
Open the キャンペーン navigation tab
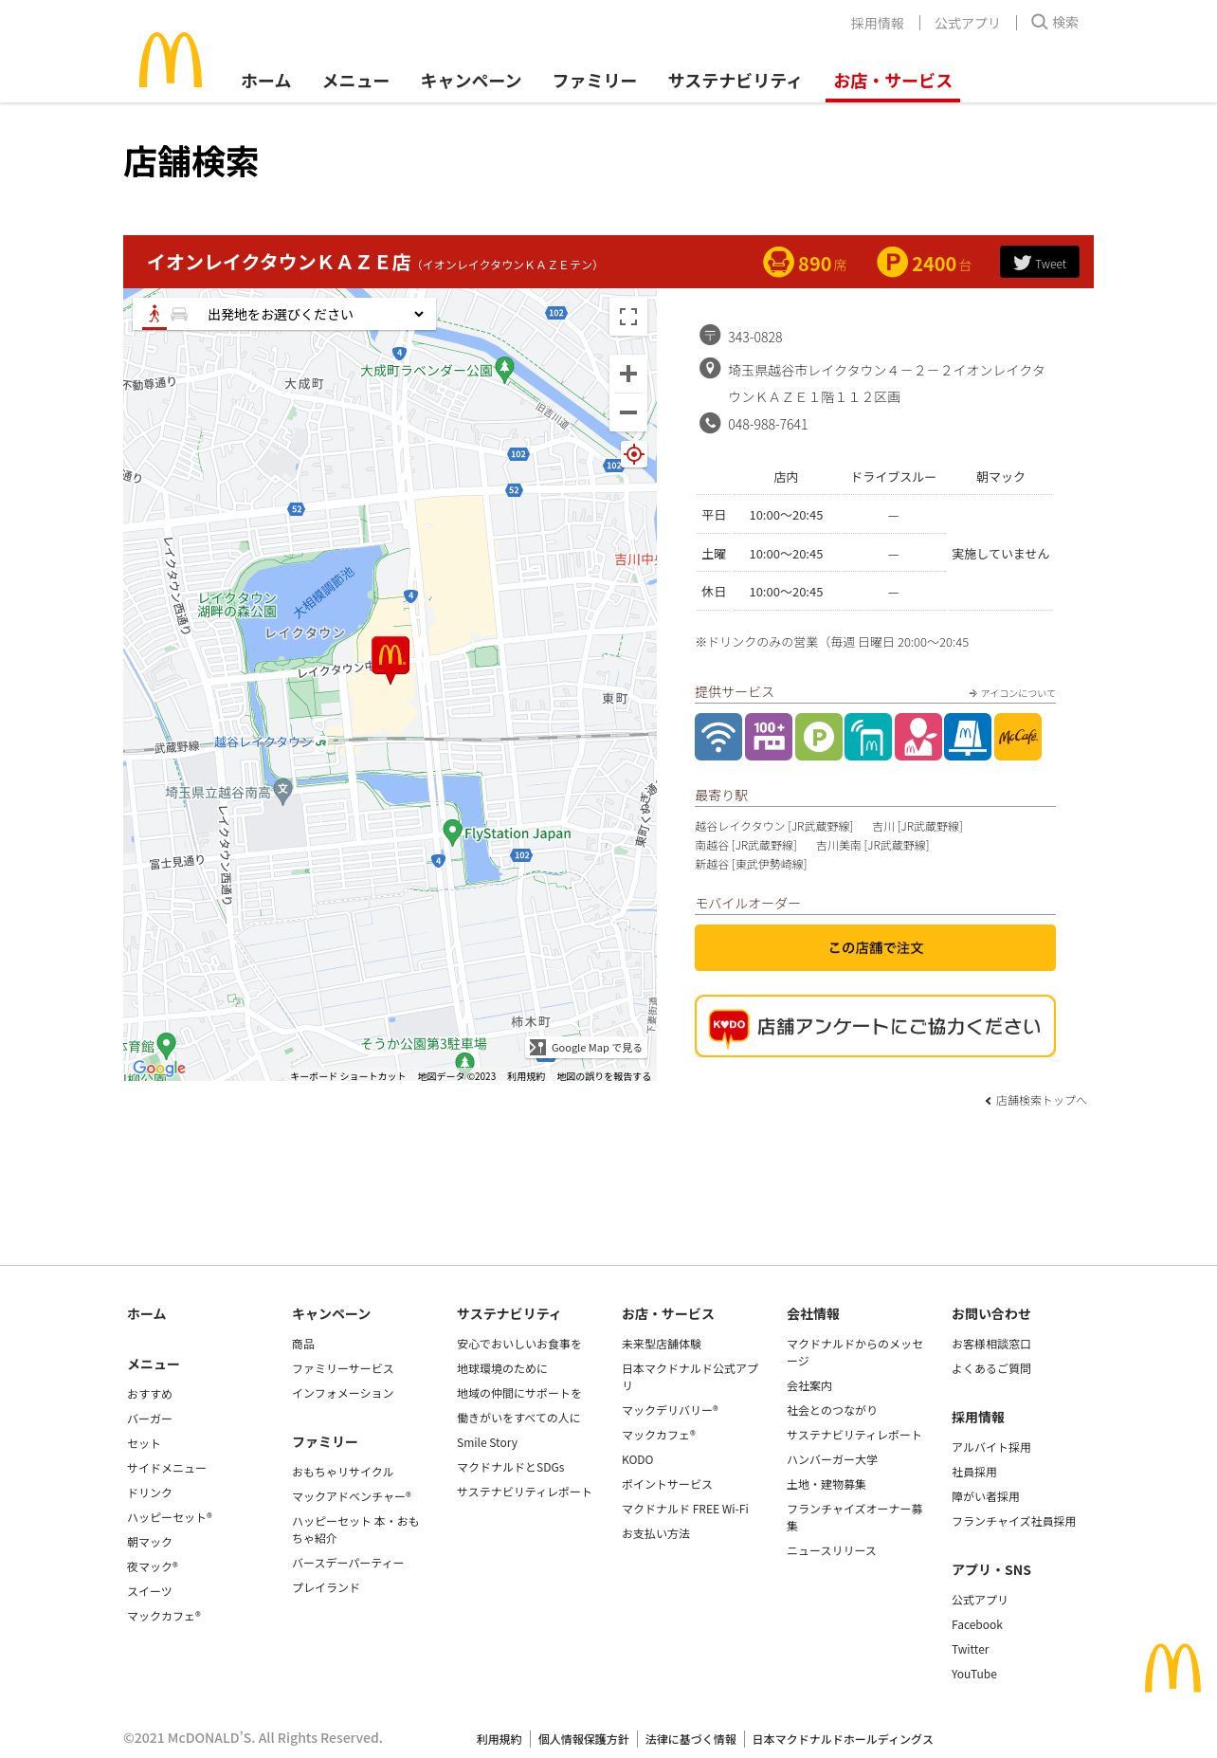tap(471, 81)
